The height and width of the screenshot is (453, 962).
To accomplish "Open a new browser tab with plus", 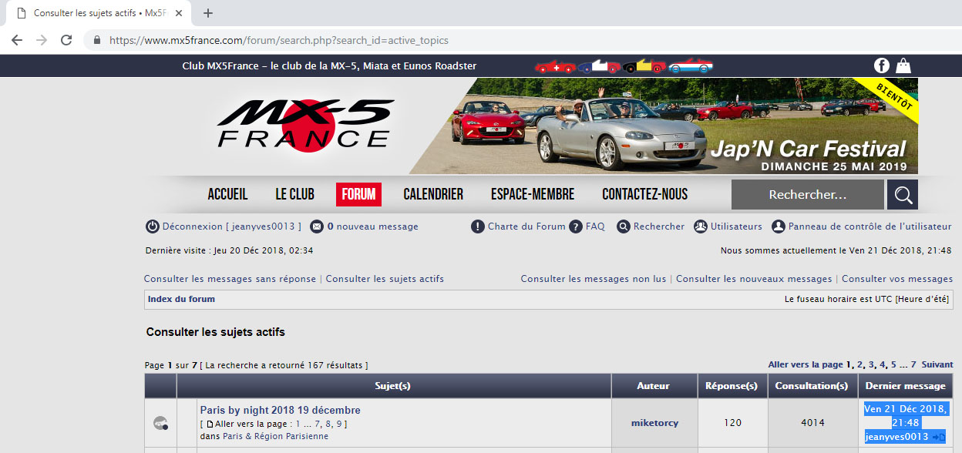I will (207, 13).
